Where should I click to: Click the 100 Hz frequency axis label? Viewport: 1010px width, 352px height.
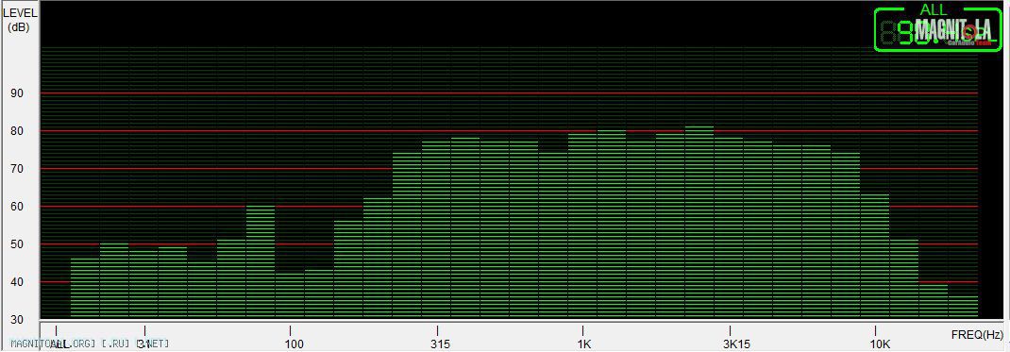[x=294, y=344]
